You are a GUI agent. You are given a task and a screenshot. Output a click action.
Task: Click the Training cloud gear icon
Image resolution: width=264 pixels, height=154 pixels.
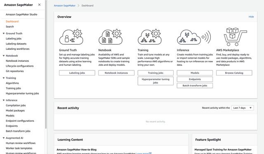(x=150, y=37)
